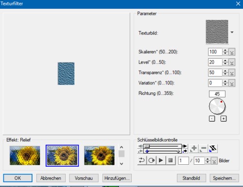Toggle the loop playback icon
Image resolution: width=243 pixels, height=187 pixels.
142,160
